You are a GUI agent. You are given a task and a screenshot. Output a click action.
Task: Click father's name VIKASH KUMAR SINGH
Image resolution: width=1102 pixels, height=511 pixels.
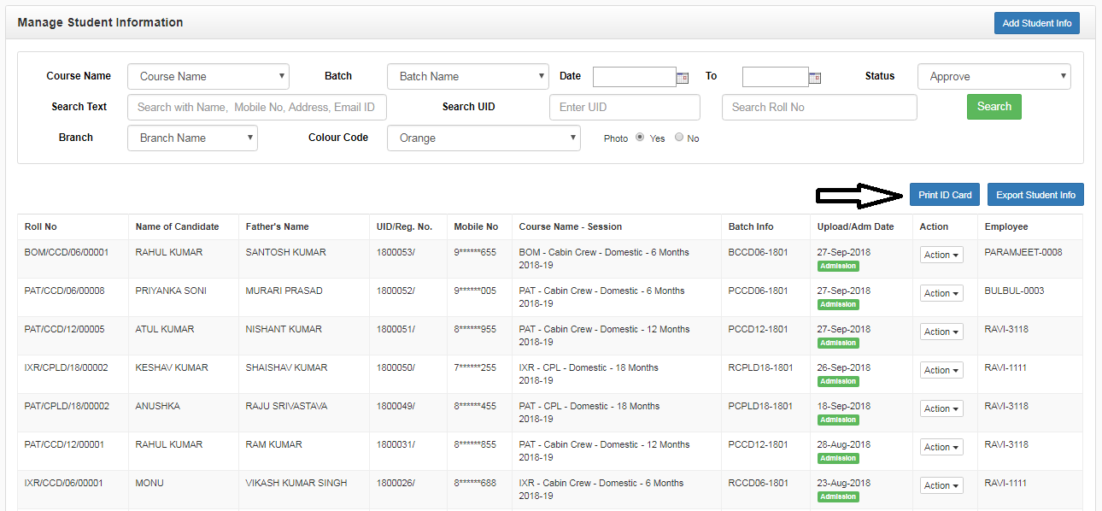[296, 483]
